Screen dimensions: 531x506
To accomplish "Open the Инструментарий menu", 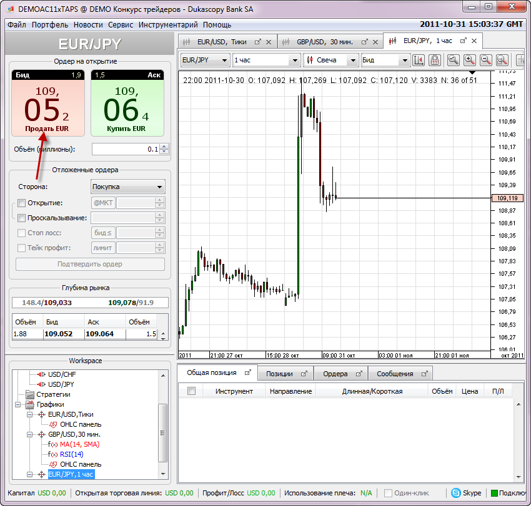I will (x=168, y=25).
